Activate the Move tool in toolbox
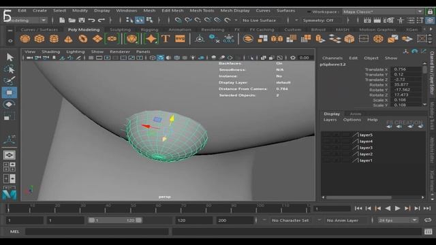This screenshot has width=436, height=245. pos(10,93)
